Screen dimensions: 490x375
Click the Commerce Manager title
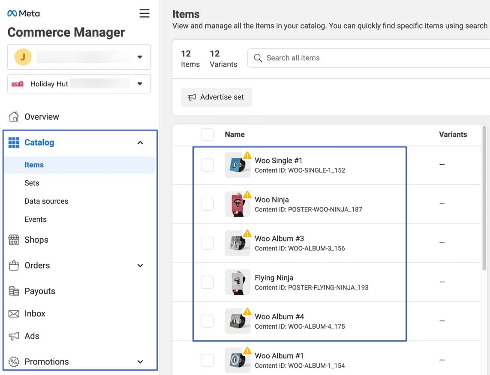66,33
